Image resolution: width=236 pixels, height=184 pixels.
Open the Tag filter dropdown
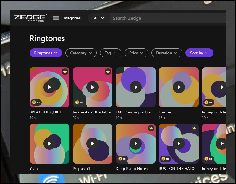point(111,53)
